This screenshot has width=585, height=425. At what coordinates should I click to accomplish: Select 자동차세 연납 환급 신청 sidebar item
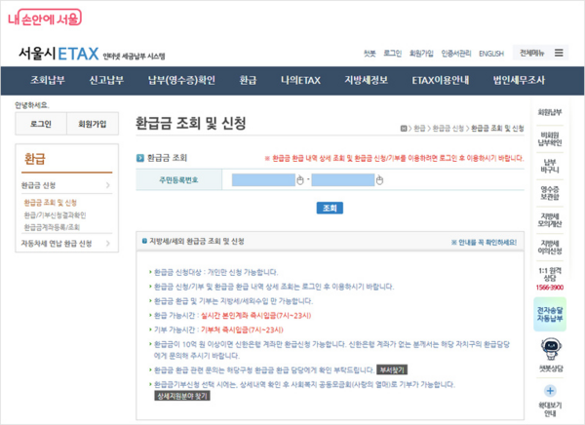coord(57,244)
